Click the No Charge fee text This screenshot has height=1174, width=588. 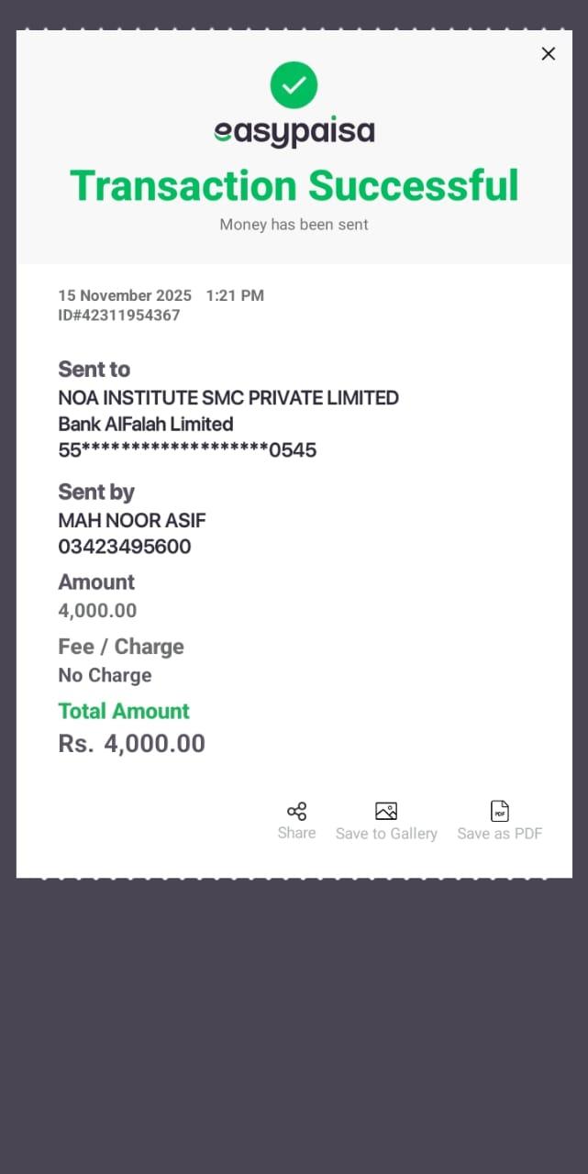pyautogui.click(x=105, y=676)
